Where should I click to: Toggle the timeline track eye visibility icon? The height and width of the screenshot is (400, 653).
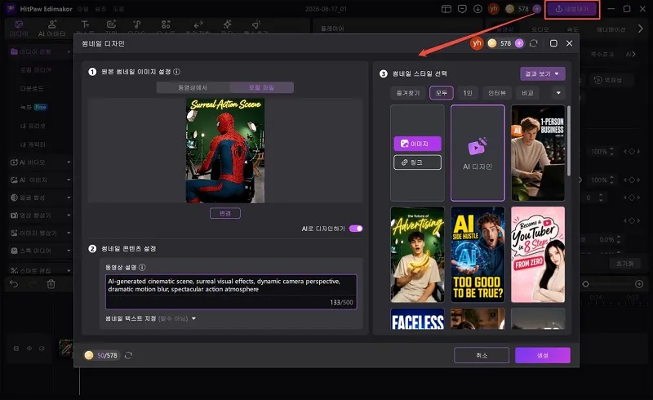29,349
